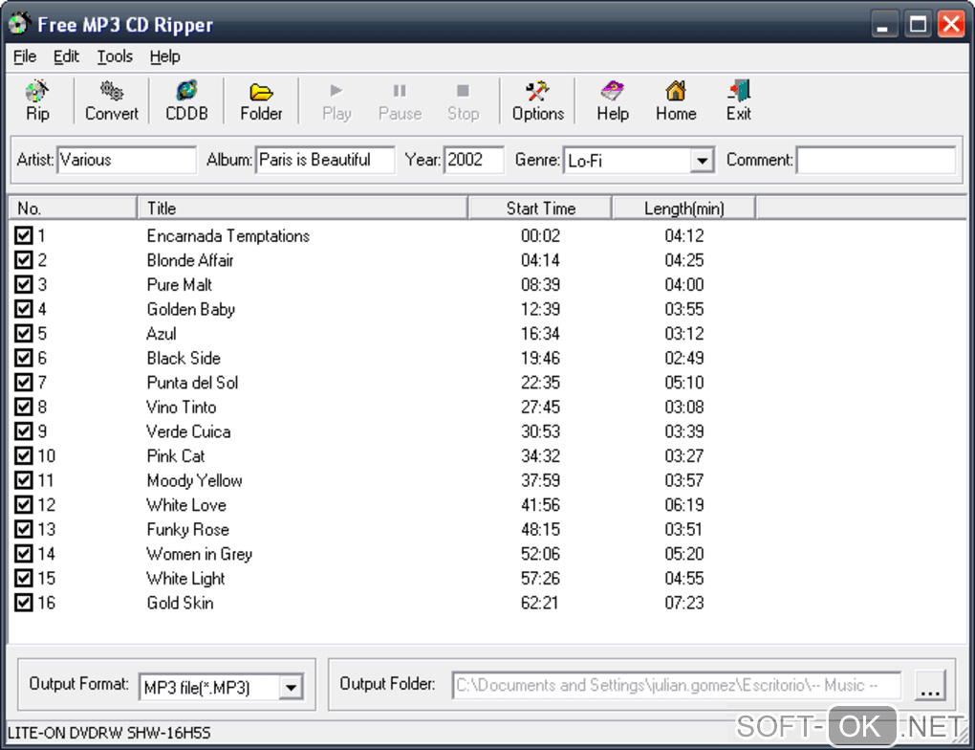Select the Gold Skin title
975x750 pixels.
[181, 603]
